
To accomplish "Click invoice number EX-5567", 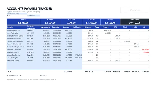I will (x=30, y=41).
